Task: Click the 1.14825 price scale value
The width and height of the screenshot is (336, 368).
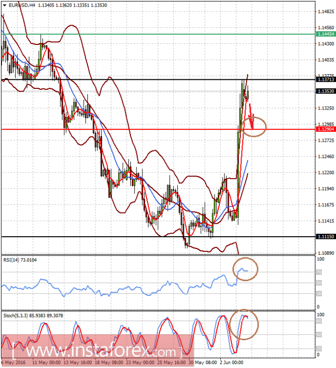Action: click(x=326, y=12)
